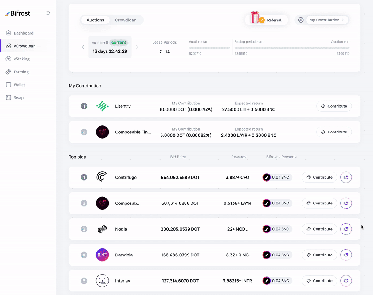The width and height of the screenshot is (373, 295).
Task: Click the Darwinia logo icon
Action: coord(102,255)
